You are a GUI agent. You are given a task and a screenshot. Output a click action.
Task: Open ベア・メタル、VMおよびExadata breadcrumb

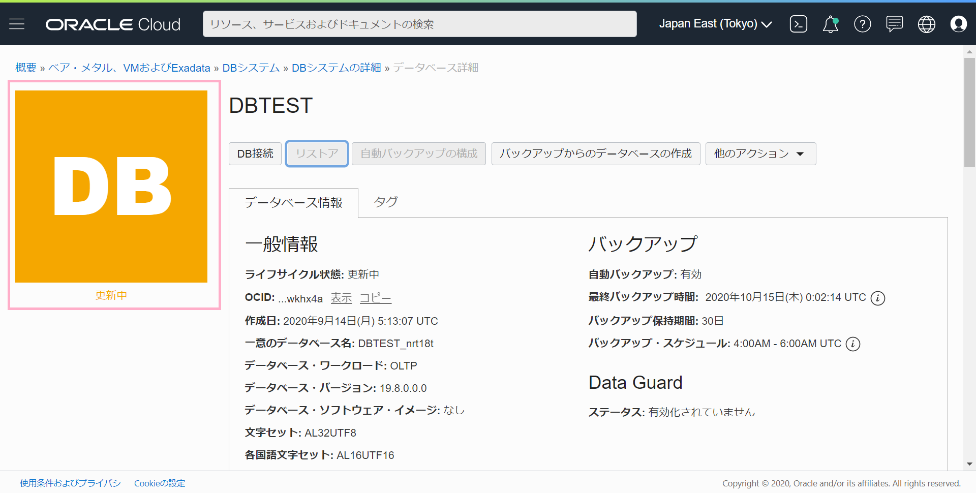[x=129, y=68]
